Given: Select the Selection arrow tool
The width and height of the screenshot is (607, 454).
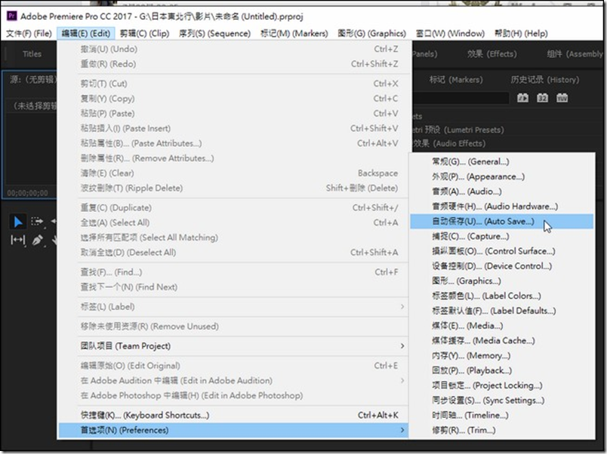Looking at the screenshot, I should click(x=18, y=222).
